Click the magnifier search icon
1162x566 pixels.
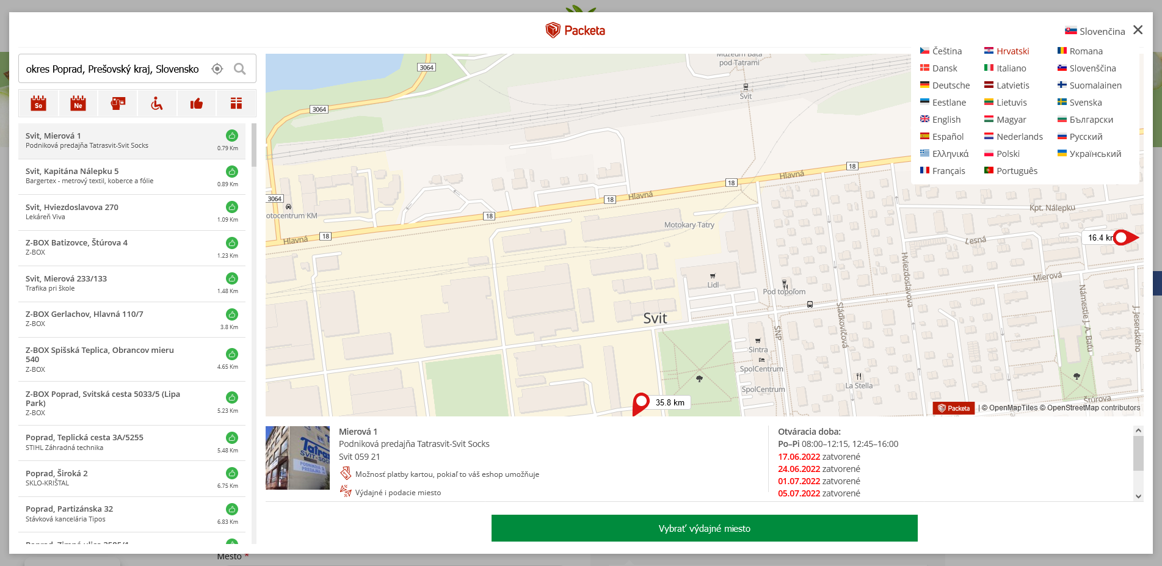coord(240,69)
